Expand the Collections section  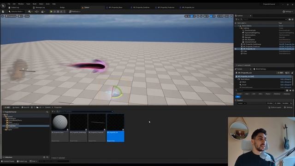(3, 157)
